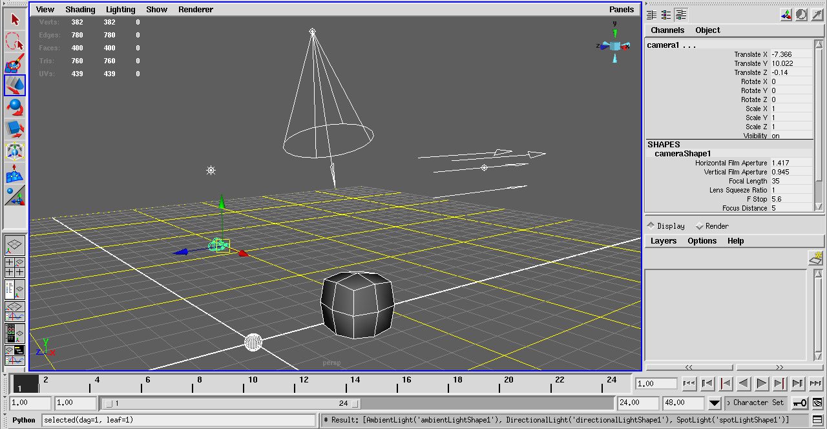Viewport: 827px width, 429px height.
Task: Open animation preferences button
Action: tap(817, 403)
